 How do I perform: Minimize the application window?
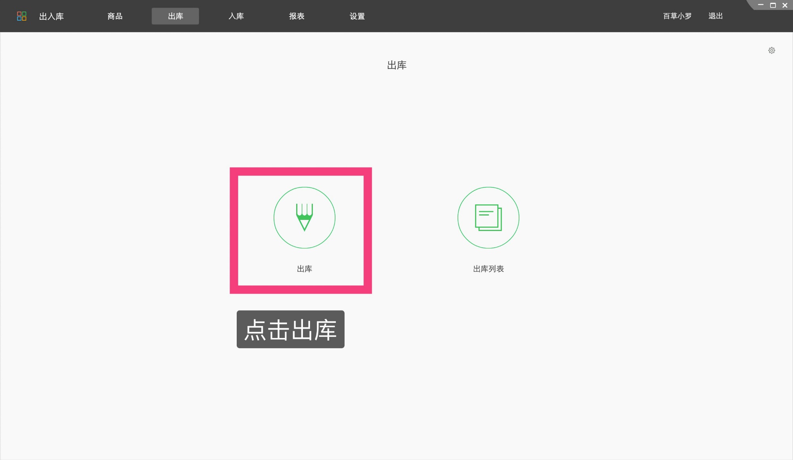click(x=760, y=5)
